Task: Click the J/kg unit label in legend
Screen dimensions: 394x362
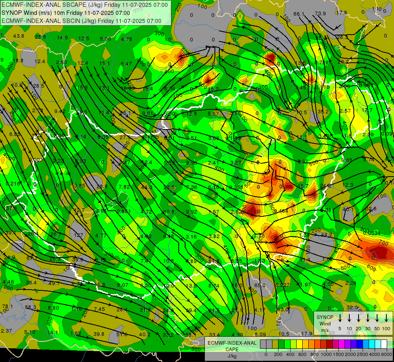Action: tap(232, 356)
